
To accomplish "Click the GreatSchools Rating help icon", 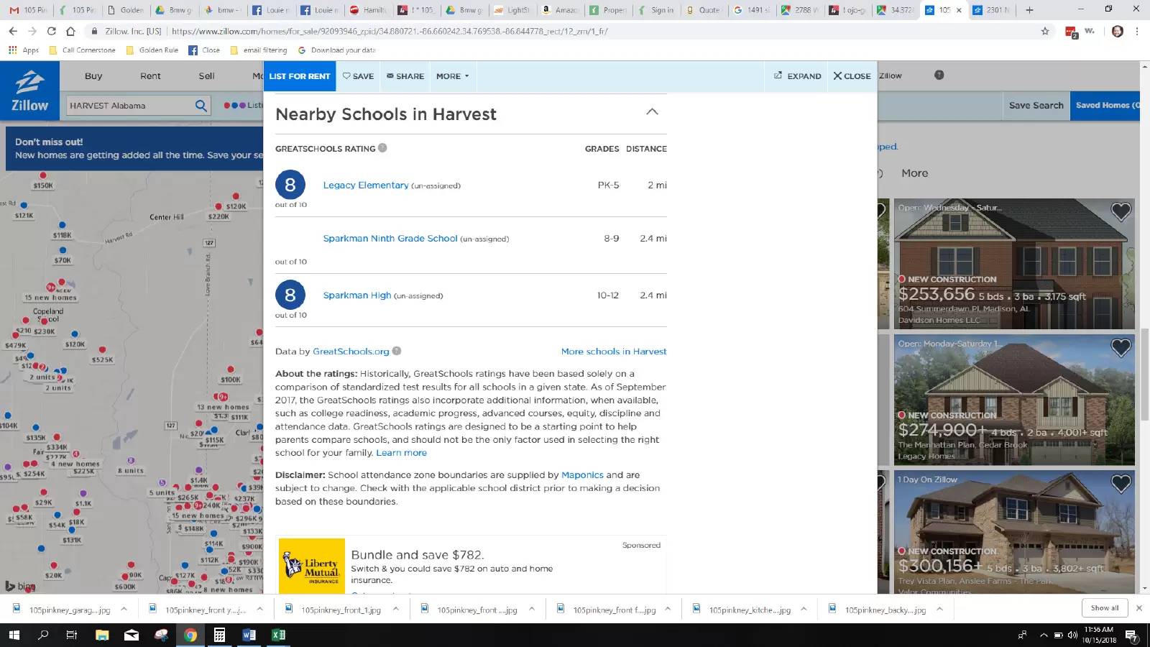I will coord(382,148).
